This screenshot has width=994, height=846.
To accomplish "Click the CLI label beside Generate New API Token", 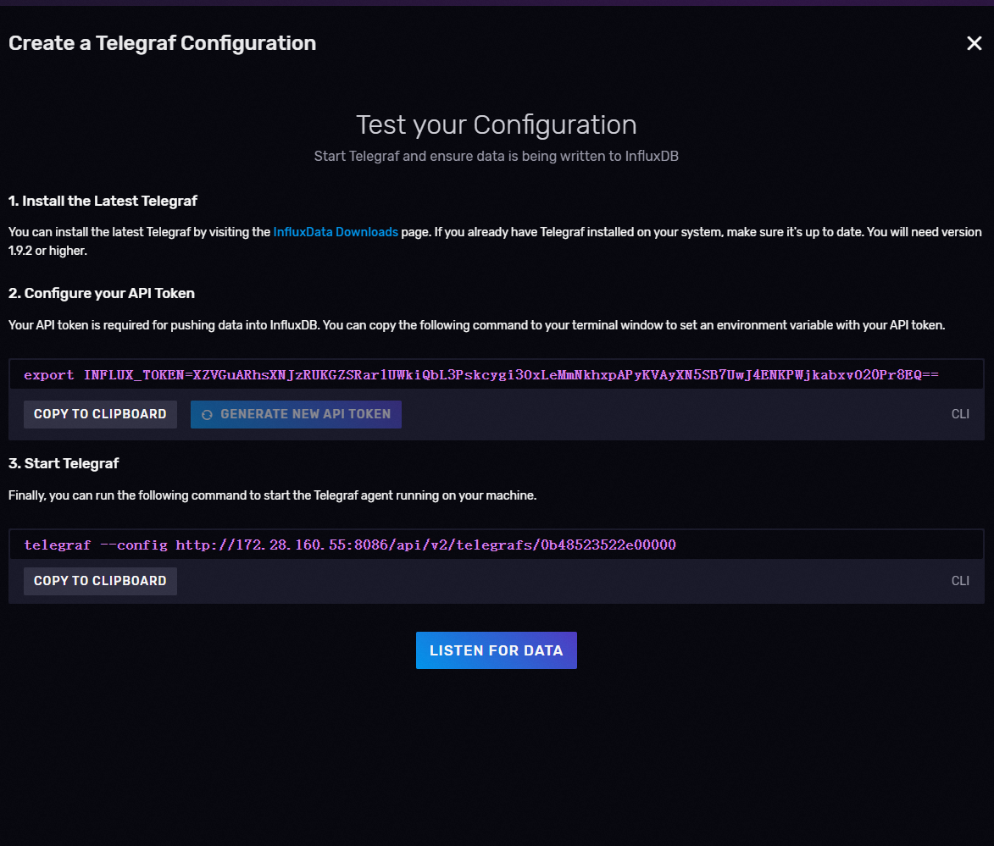I will pyautogui.click(x=960, y=414).
